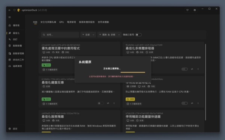225x140 pixels.
Task: Go back with the title bar arrow
Action: coord(10,10)
